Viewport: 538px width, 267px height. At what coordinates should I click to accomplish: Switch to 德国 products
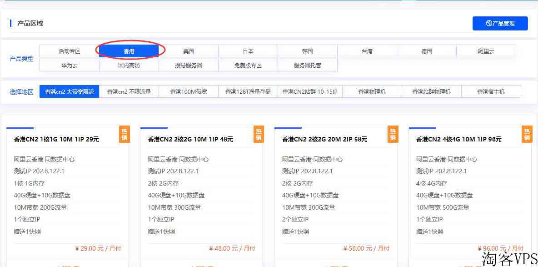tap(427, 51)
